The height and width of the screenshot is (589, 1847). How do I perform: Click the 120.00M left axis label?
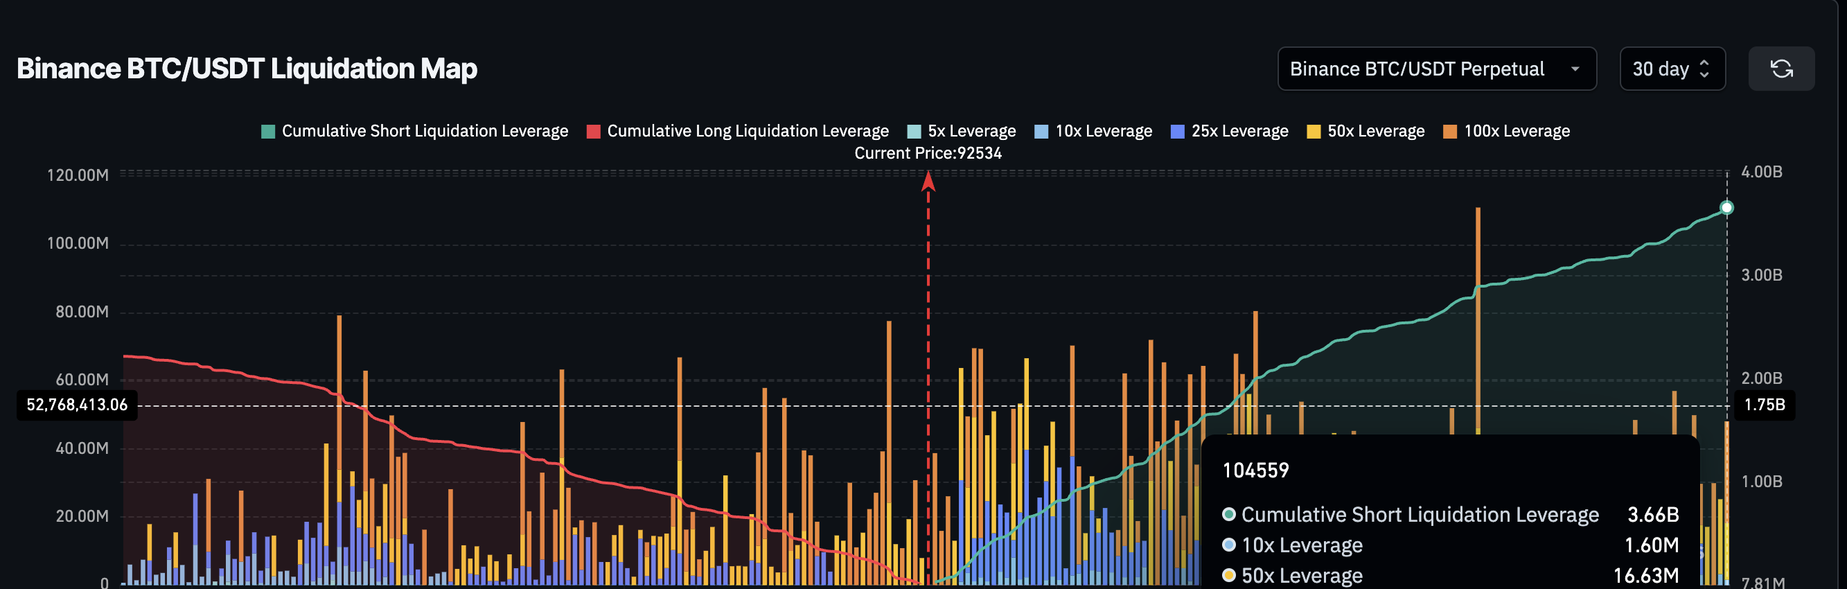click(x=78, y=176)
